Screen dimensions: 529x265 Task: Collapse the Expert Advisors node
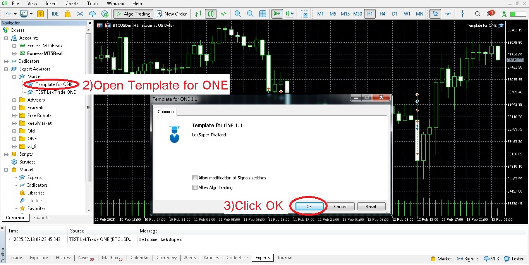6,69
